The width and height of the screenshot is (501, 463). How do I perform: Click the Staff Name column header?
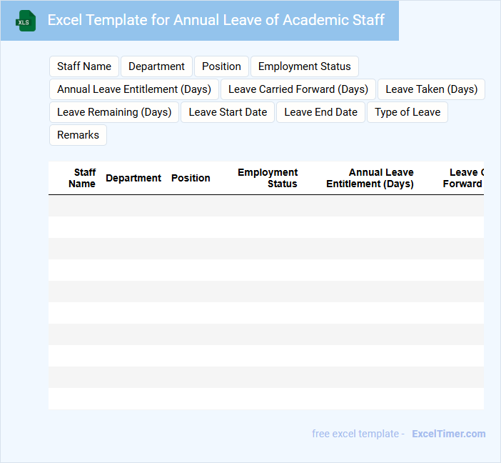point(82,178)
